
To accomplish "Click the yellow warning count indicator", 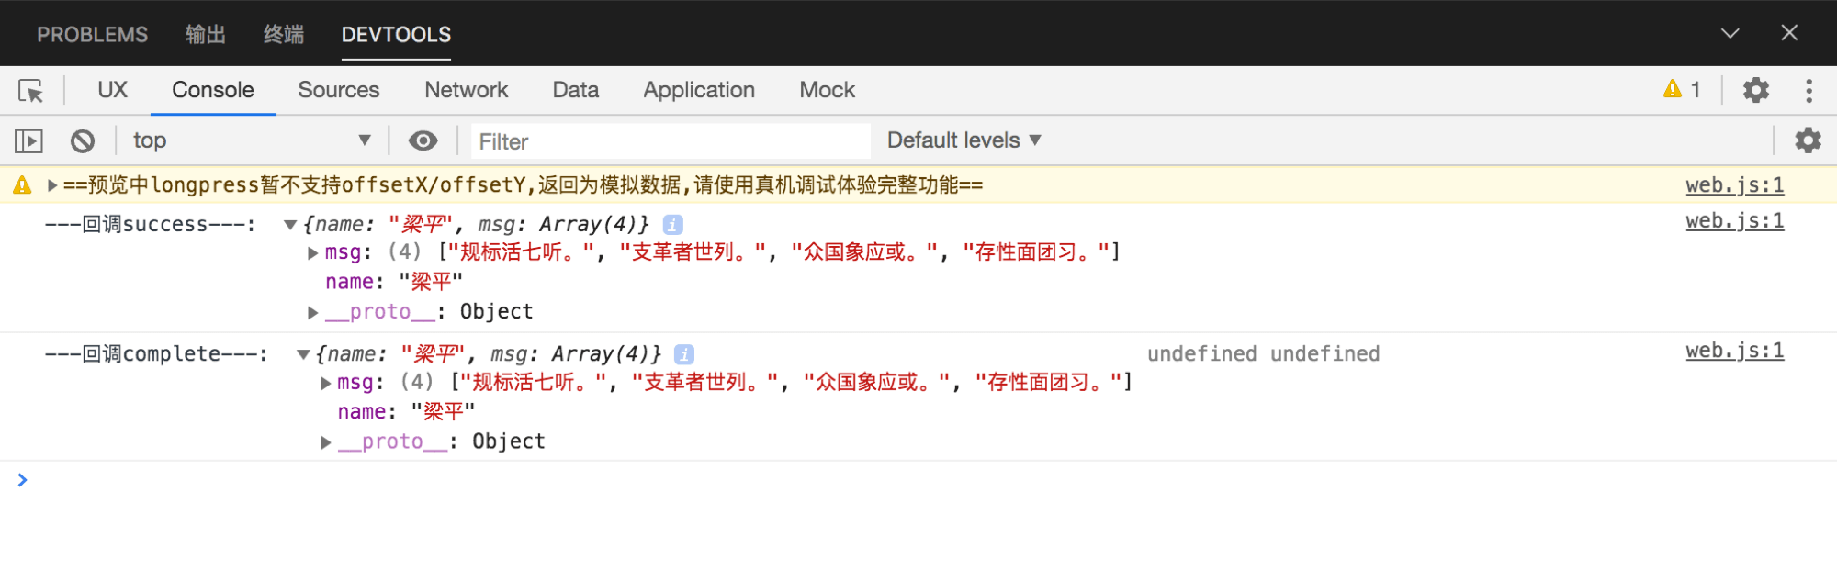I will [x=1682, y=90].
